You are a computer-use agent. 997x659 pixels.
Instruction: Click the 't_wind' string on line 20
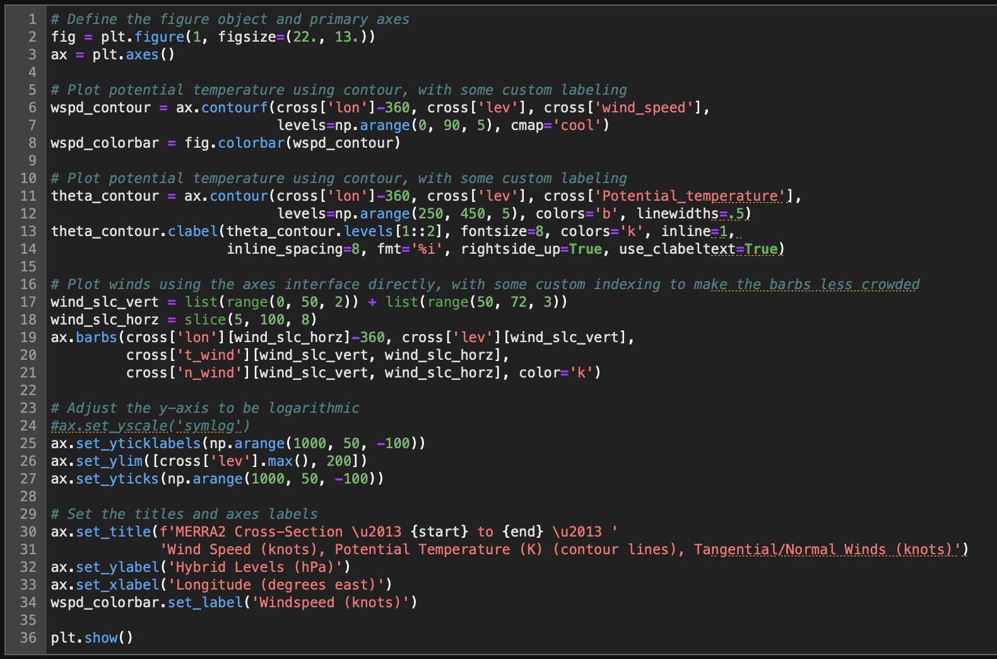(209, 355)
